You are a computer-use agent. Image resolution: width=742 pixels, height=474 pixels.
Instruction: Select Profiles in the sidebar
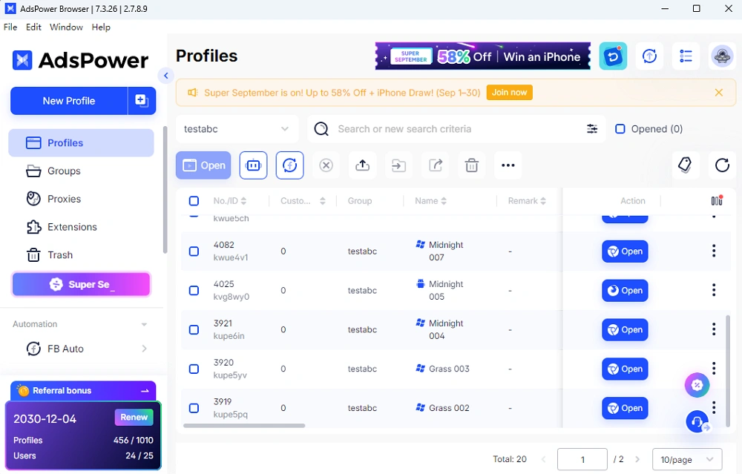[81, 143]
